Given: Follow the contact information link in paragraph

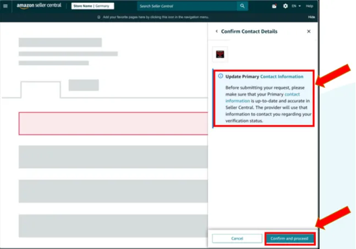Looking at the screenshot, I should [x=262, y=97].
